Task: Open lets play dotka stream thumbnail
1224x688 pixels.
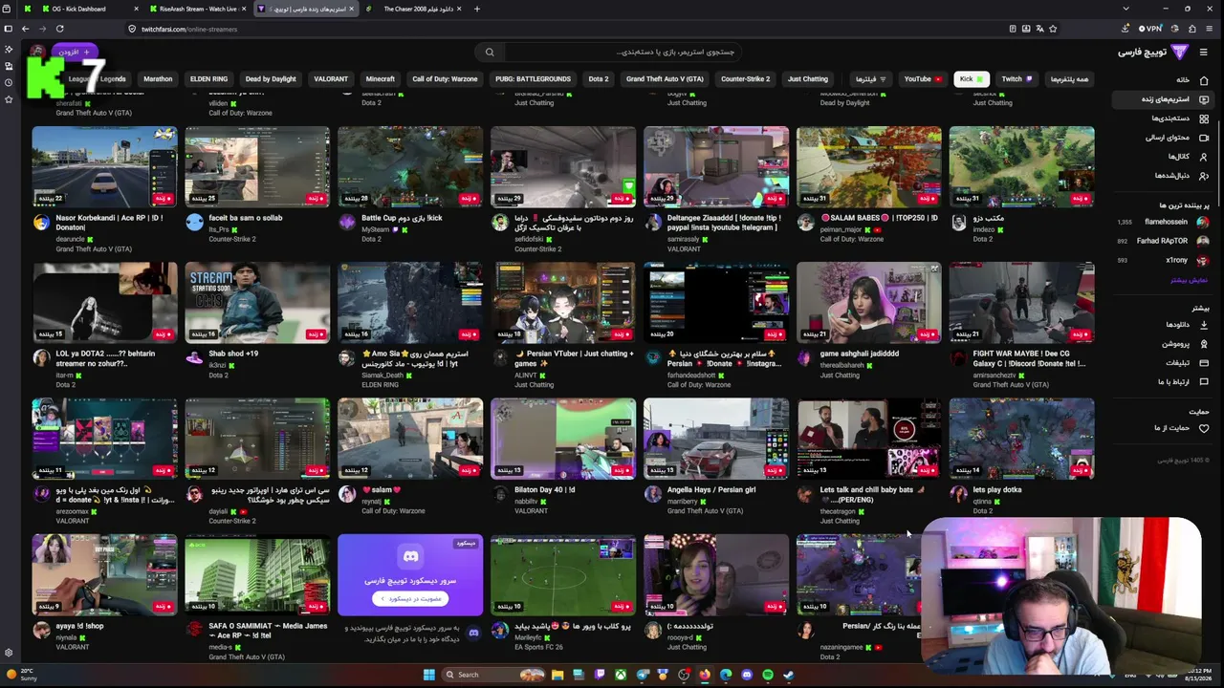Action: (x=1022, y=439)
